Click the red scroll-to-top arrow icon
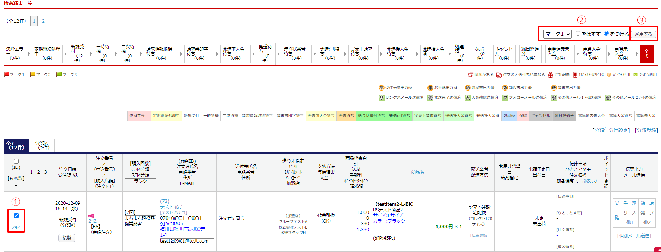This screenshot has height=252, width=661. [x=658, y=249]
